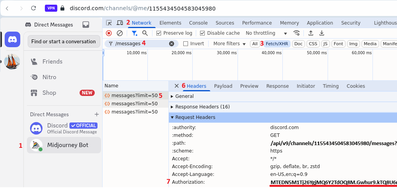The width and height of the screenshot is (397, 188).
Task: Switch to the Console tab
Action: 198,23
